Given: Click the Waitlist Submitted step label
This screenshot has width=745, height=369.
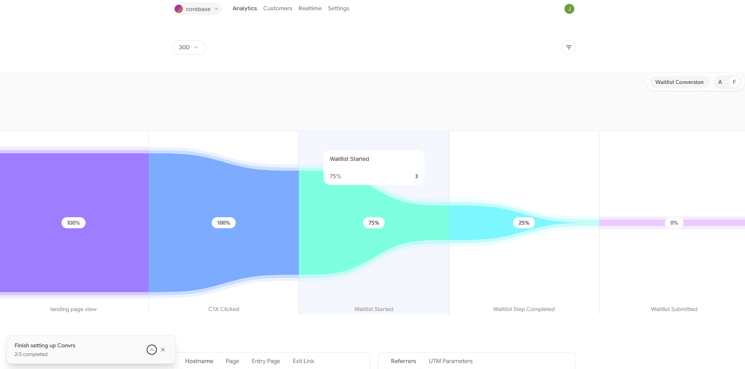Looking at the screenshot, I should coord(674,309).
